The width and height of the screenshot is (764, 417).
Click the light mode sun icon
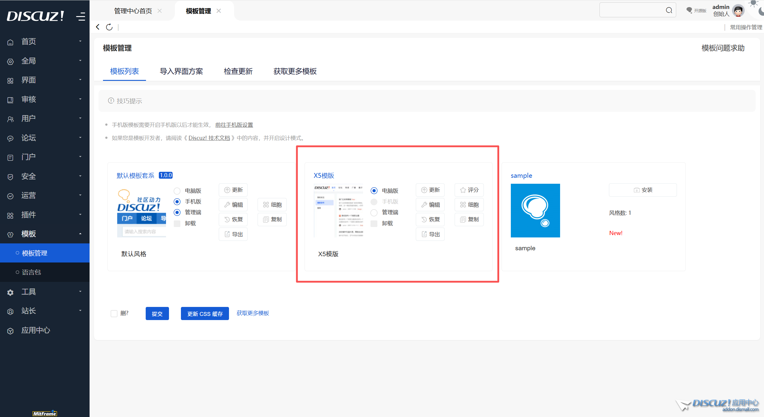point(753,3)
